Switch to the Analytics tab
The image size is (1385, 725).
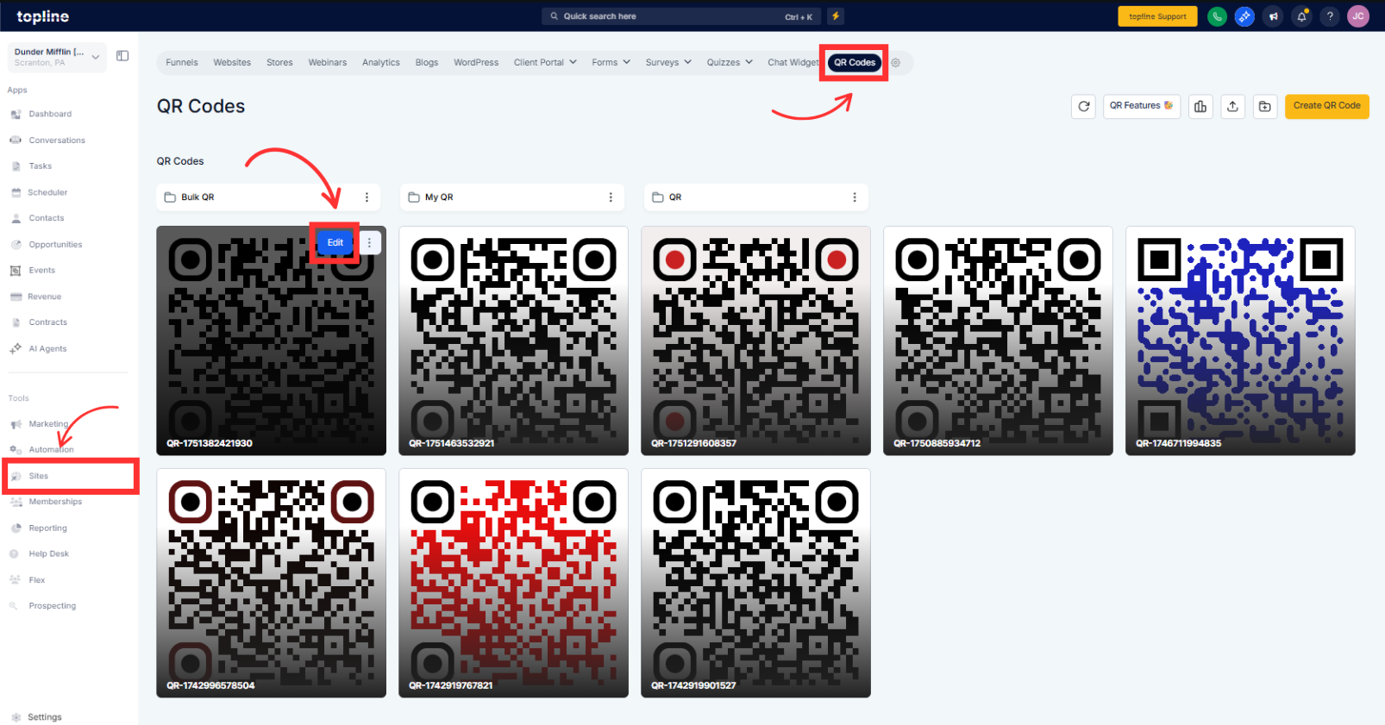point(381,63)
